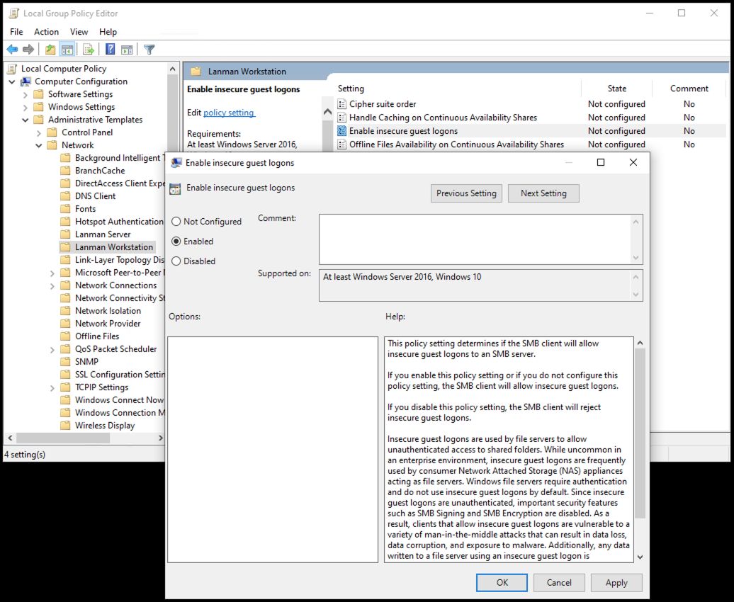
Task: Click the dialog title bar policy icon
Action: click(x=176, y=162)
